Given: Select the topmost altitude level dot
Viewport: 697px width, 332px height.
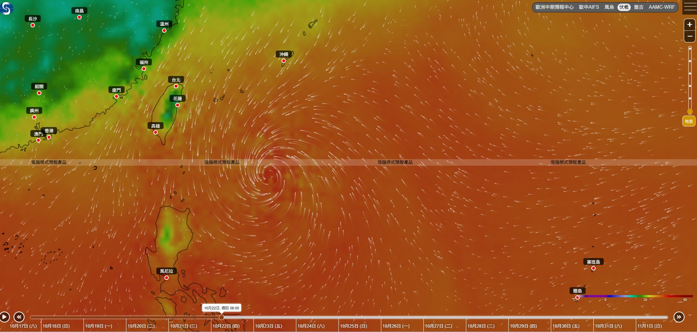Looking at the screenshot, I should pyautogui.click(x=690, y=48).
